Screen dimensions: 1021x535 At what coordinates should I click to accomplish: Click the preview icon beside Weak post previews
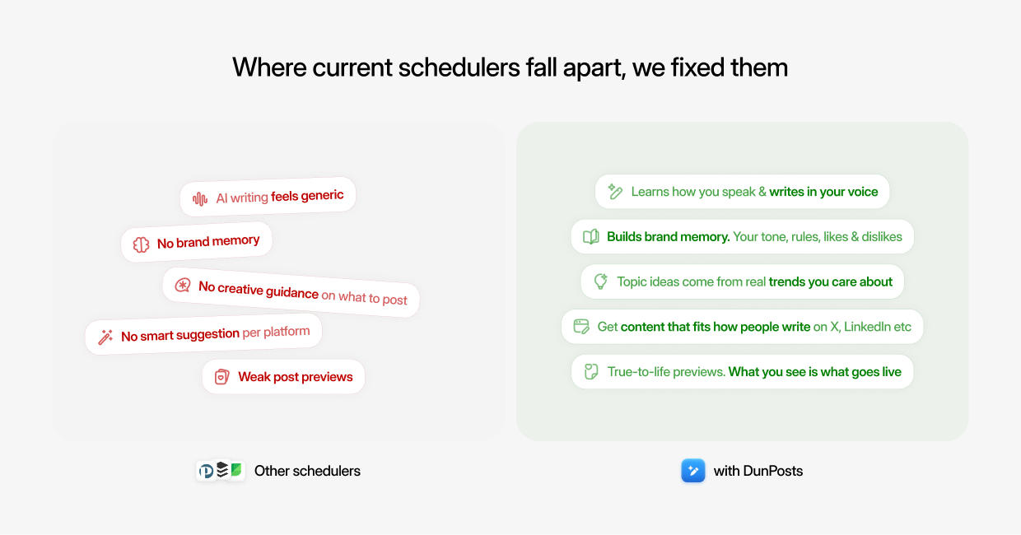[x=221, y=377]
